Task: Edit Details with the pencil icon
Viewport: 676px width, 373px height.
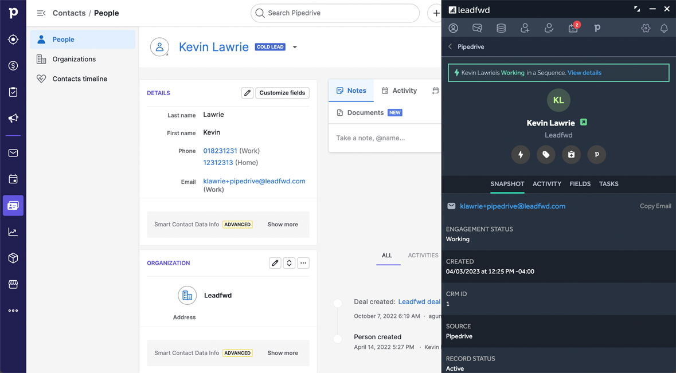Action: tap(247, 93)
